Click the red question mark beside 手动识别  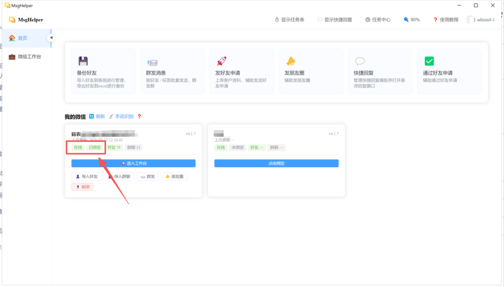coord(139,117)
